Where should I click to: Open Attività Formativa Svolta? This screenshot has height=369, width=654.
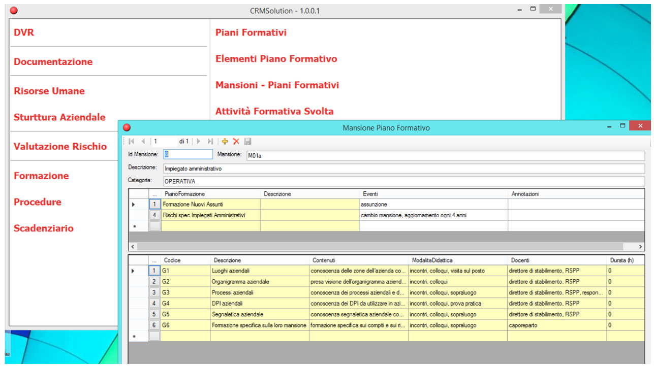pos(275,112)
